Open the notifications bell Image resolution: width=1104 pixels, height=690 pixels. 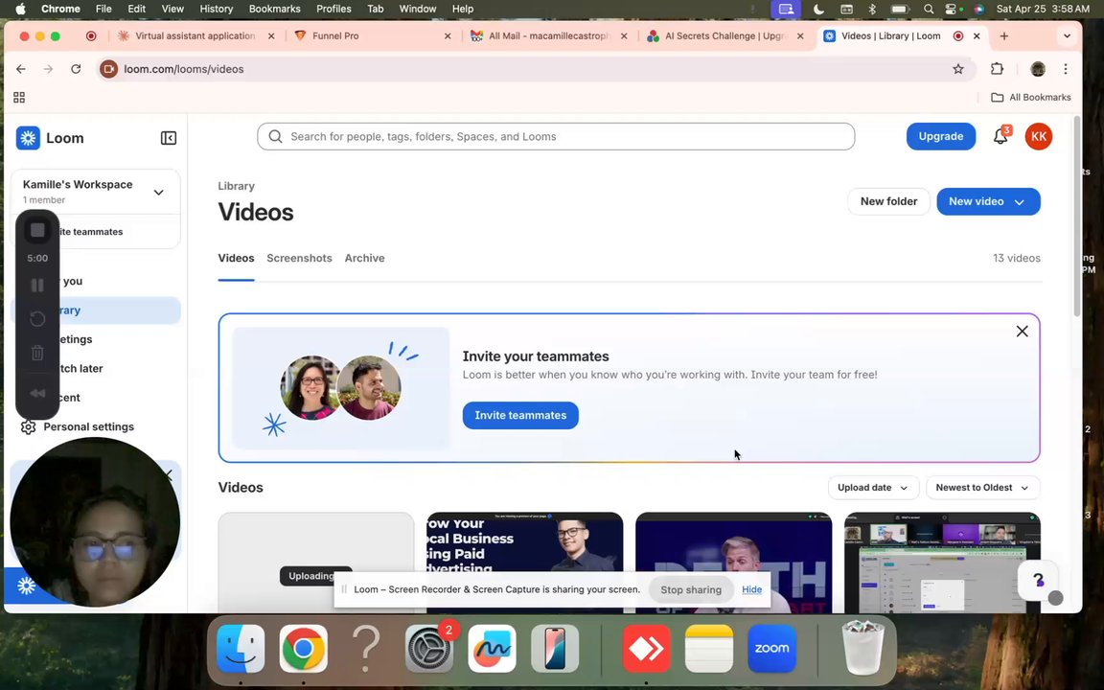click(1000, 136)
